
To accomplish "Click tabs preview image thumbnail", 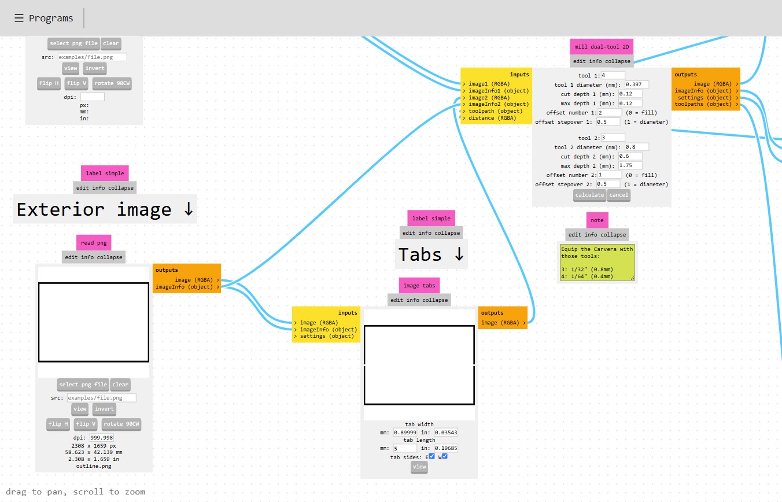I will (419, 365).
